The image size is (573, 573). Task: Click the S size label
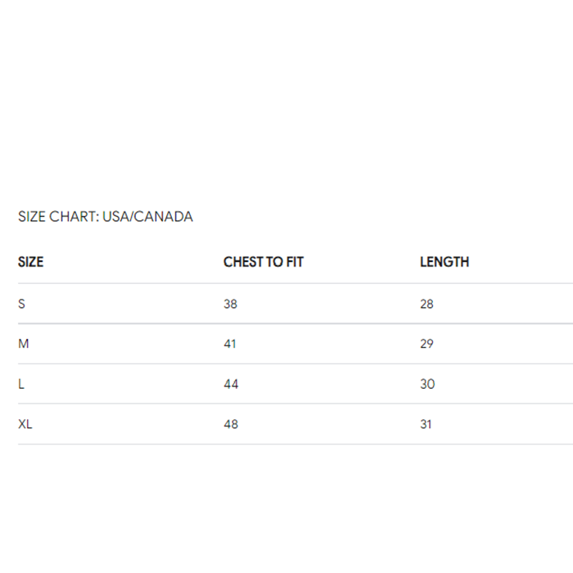point(22,304)
